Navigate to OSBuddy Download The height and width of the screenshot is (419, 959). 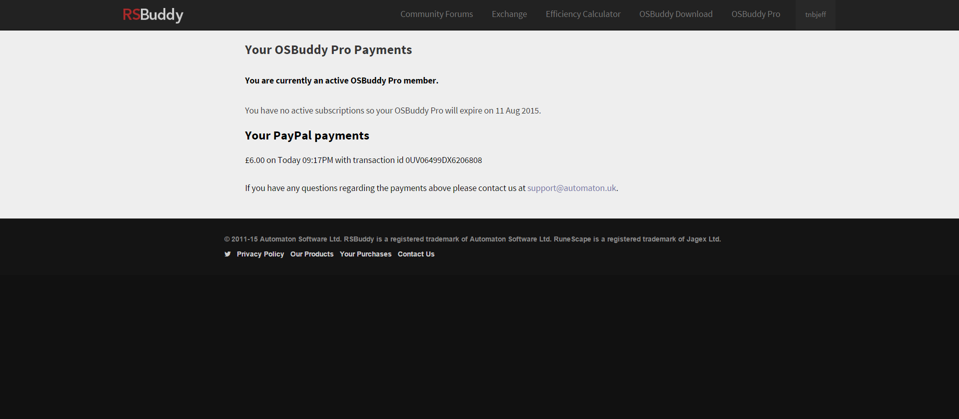pyautogui.click(x=676, y=14)
